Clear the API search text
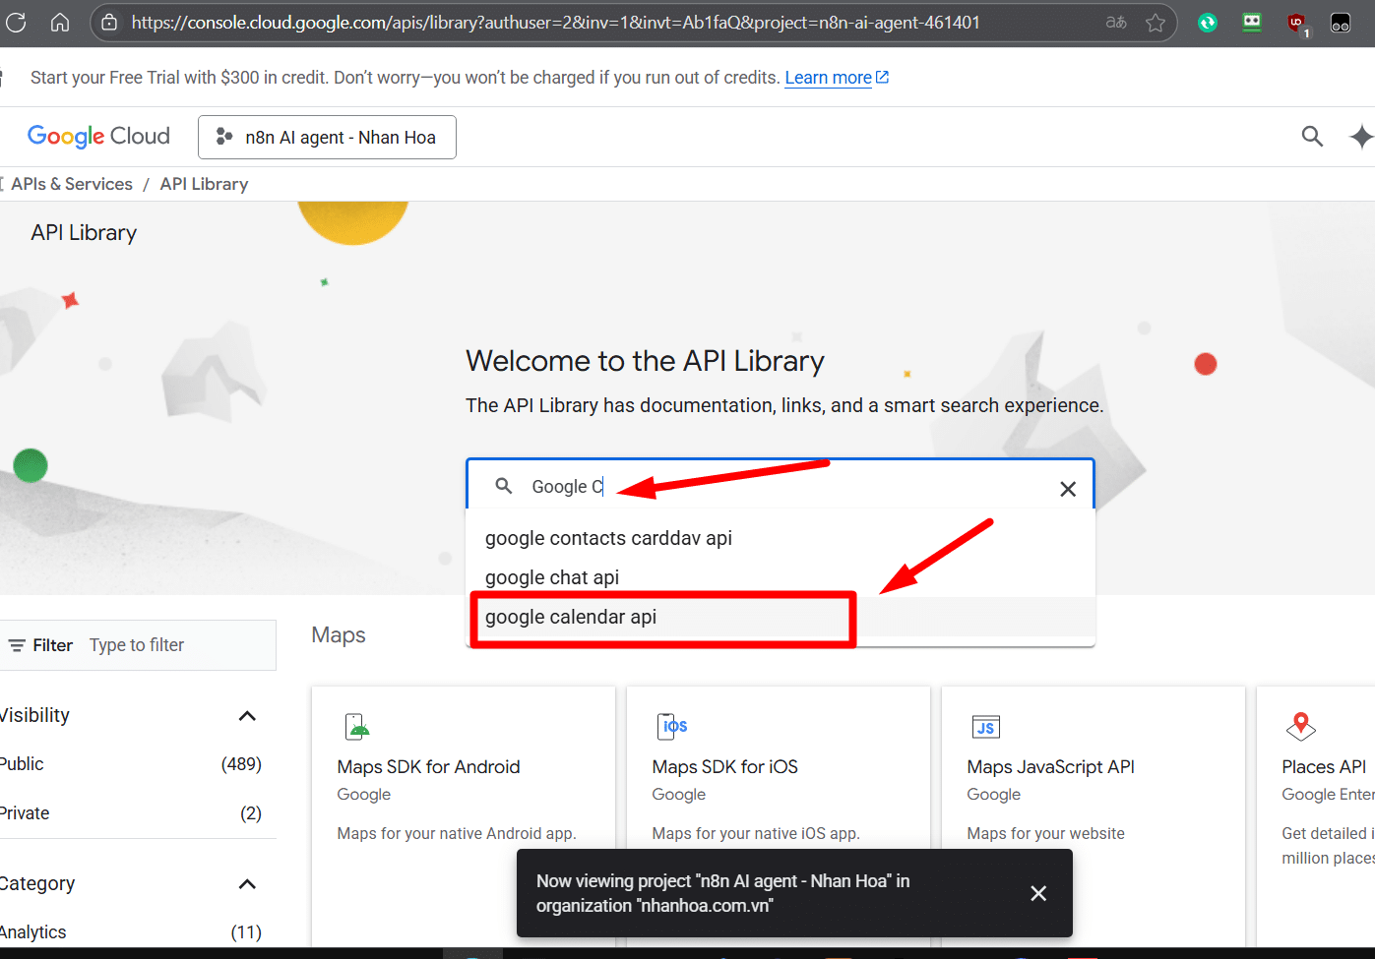 coord(1068,489)
